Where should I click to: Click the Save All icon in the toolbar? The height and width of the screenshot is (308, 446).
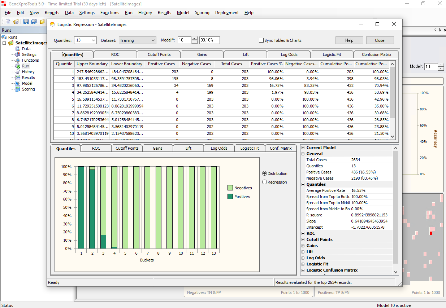coord(34,22)
